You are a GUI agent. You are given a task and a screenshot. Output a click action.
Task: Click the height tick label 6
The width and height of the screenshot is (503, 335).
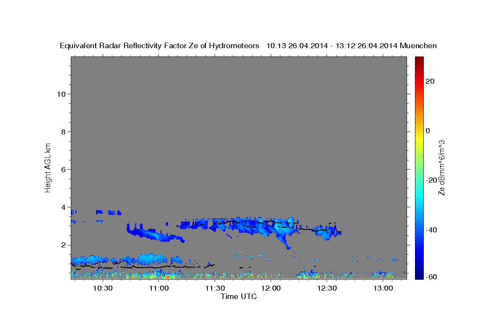click(64, 170)
